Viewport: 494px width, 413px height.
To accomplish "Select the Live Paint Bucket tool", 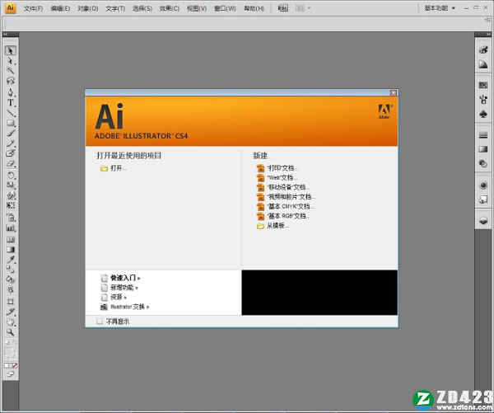I will point(11,279).
